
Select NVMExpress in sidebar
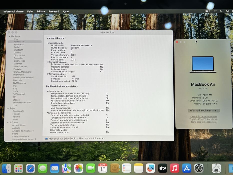click(19, 83)
